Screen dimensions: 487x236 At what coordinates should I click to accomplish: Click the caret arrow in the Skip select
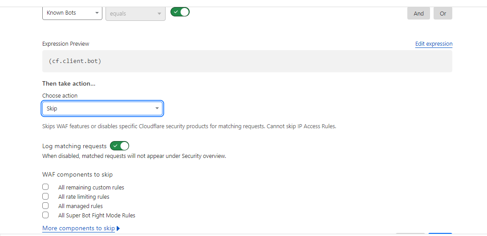click(157, 108)
